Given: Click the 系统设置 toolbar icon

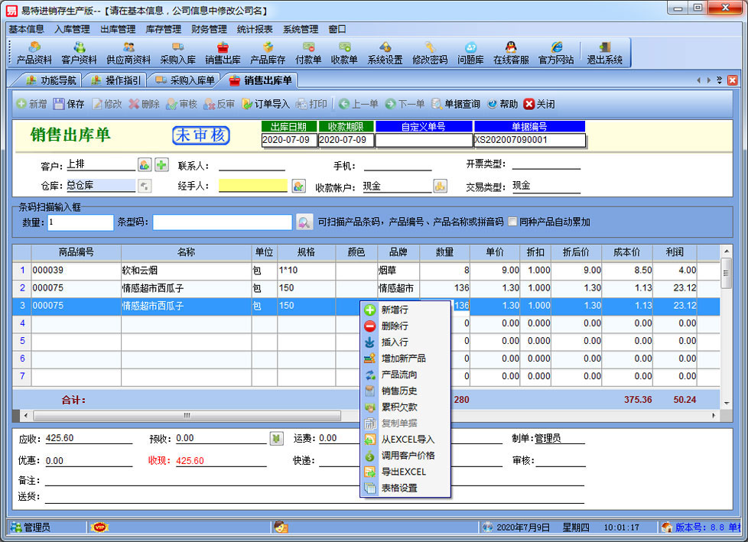Looking at the screenshot, I should (385, 53).
